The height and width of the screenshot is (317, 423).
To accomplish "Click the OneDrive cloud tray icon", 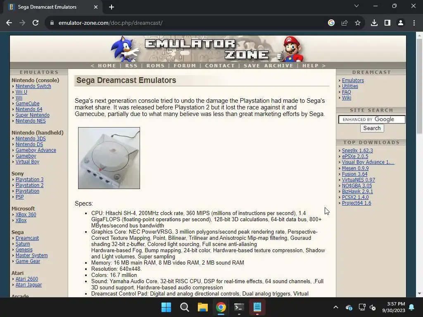I will click(x=349, y=307).
